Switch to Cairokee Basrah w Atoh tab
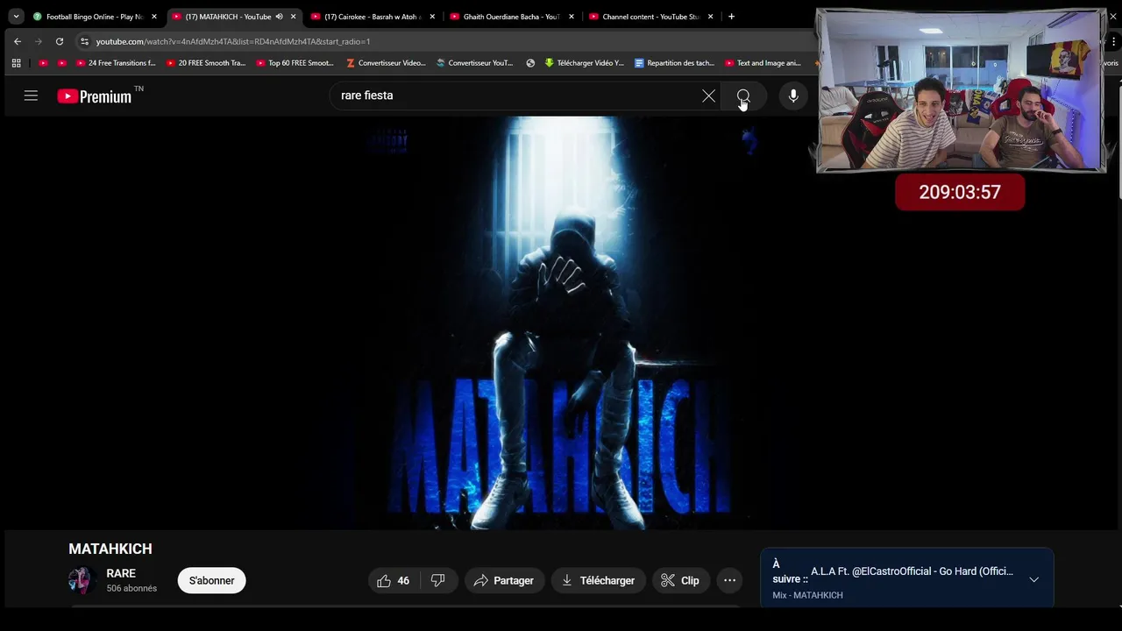This screenshot has width=1122, height=631. pyautogui.click(x=372, y=17)
